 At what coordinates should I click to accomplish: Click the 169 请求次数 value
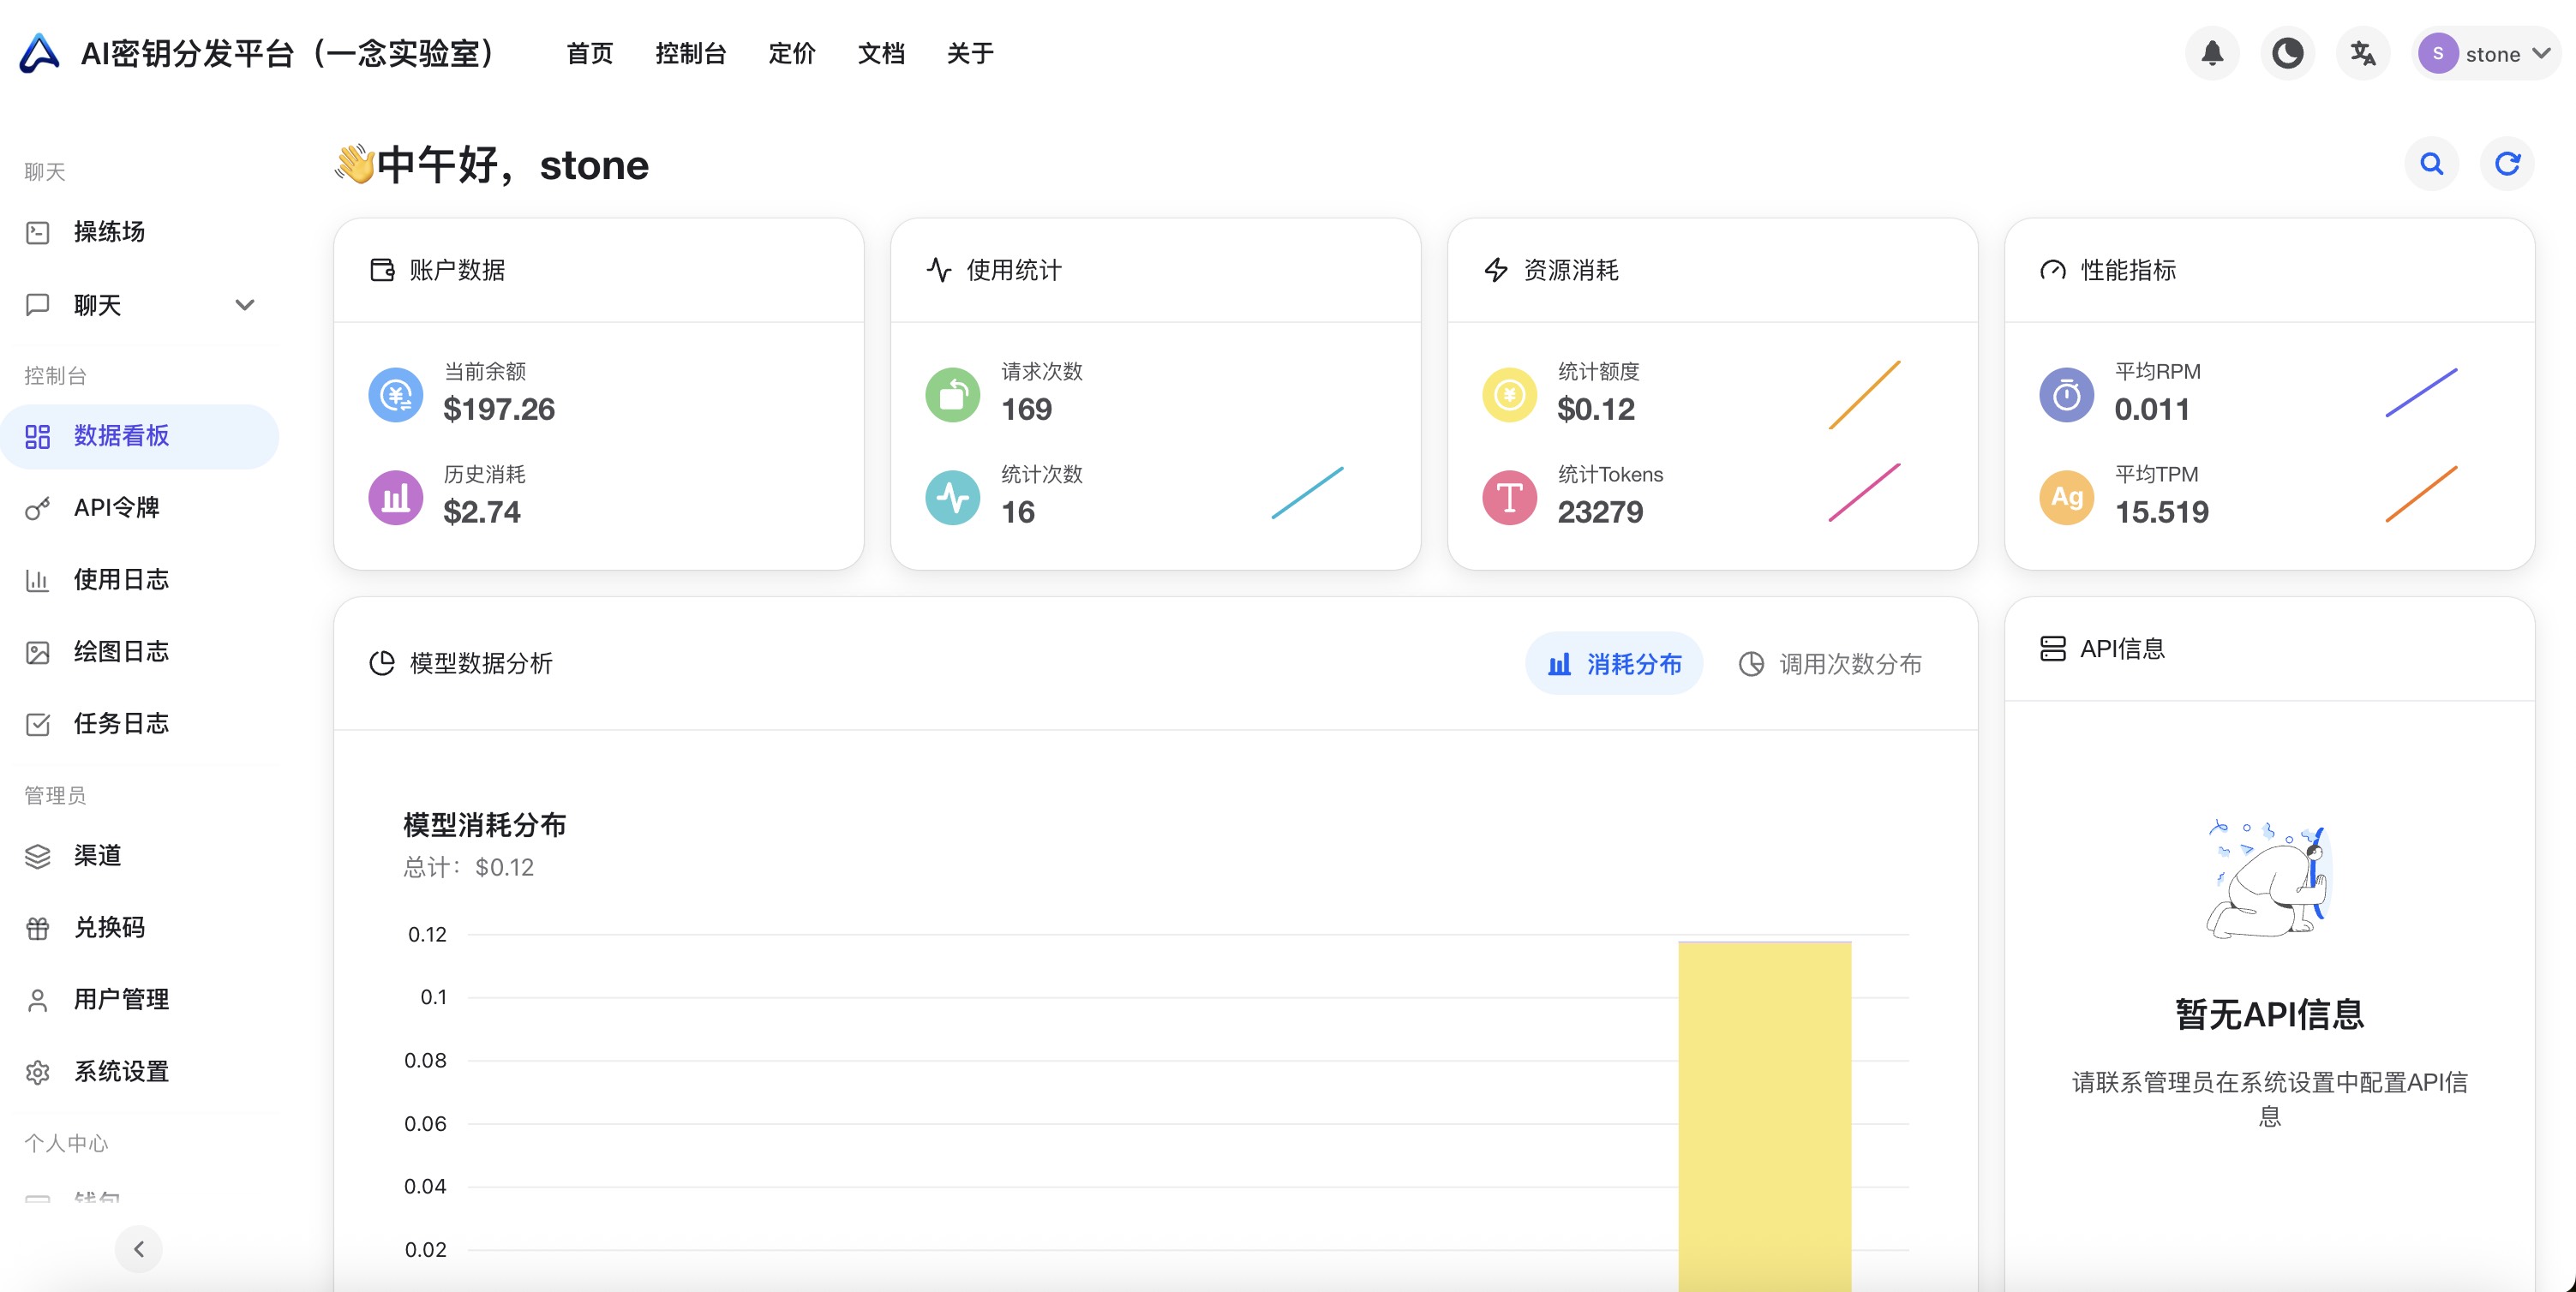coord(1027,409)
